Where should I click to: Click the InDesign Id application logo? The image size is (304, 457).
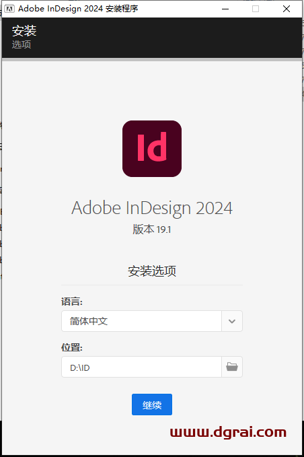152,149
